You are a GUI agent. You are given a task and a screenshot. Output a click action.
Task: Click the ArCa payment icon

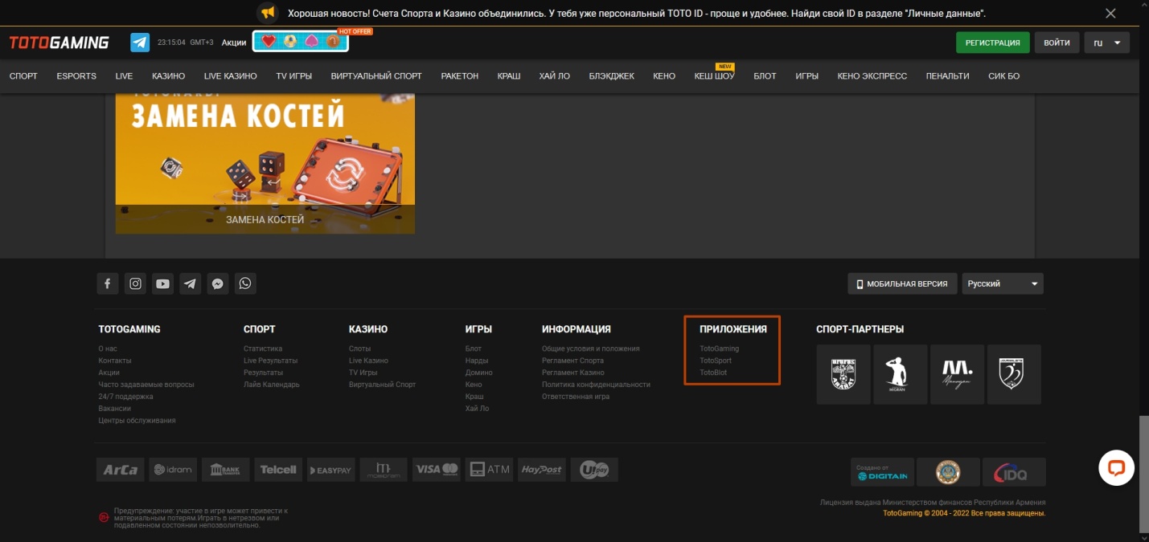[x=121, y=470]
